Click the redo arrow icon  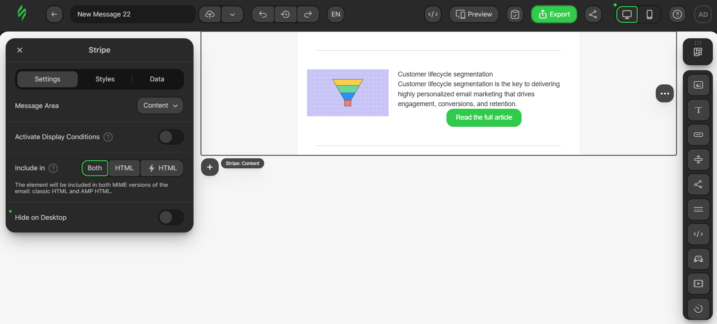pyautogui.click(x=308, y=14)
